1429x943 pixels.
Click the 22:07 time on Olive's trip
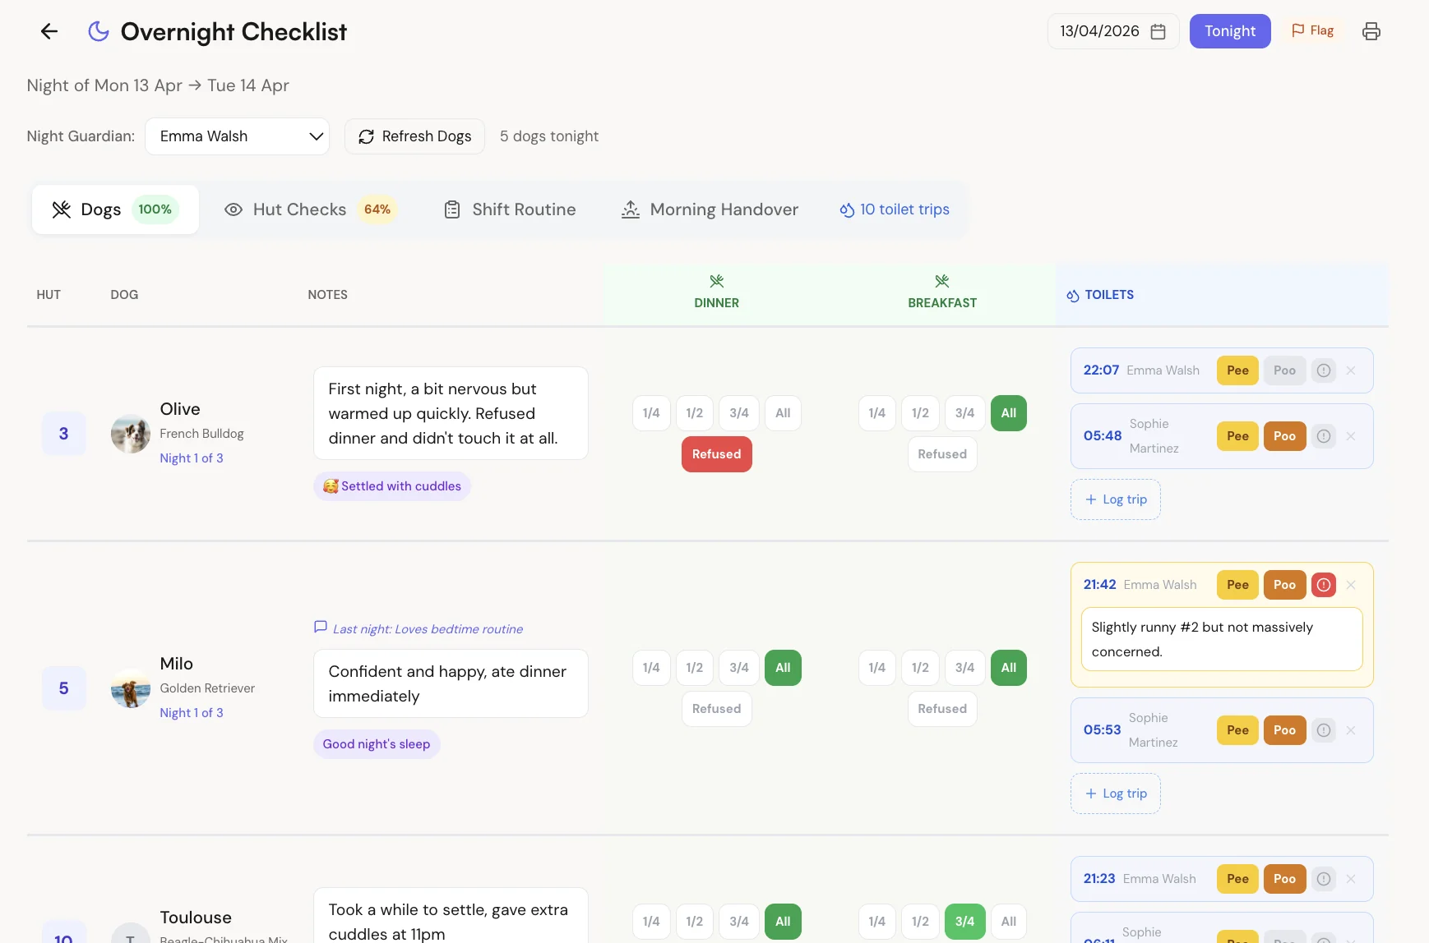pos(1101,370)
